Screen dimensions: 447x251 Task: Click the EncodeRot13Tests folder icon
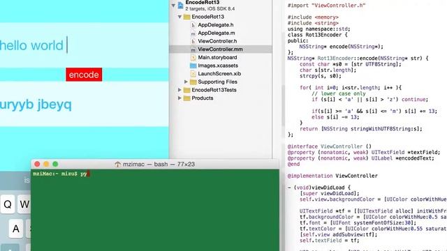pos(186,90)
